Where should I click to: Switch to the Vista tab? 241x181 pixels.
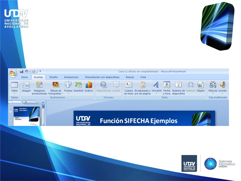(143, 77)
